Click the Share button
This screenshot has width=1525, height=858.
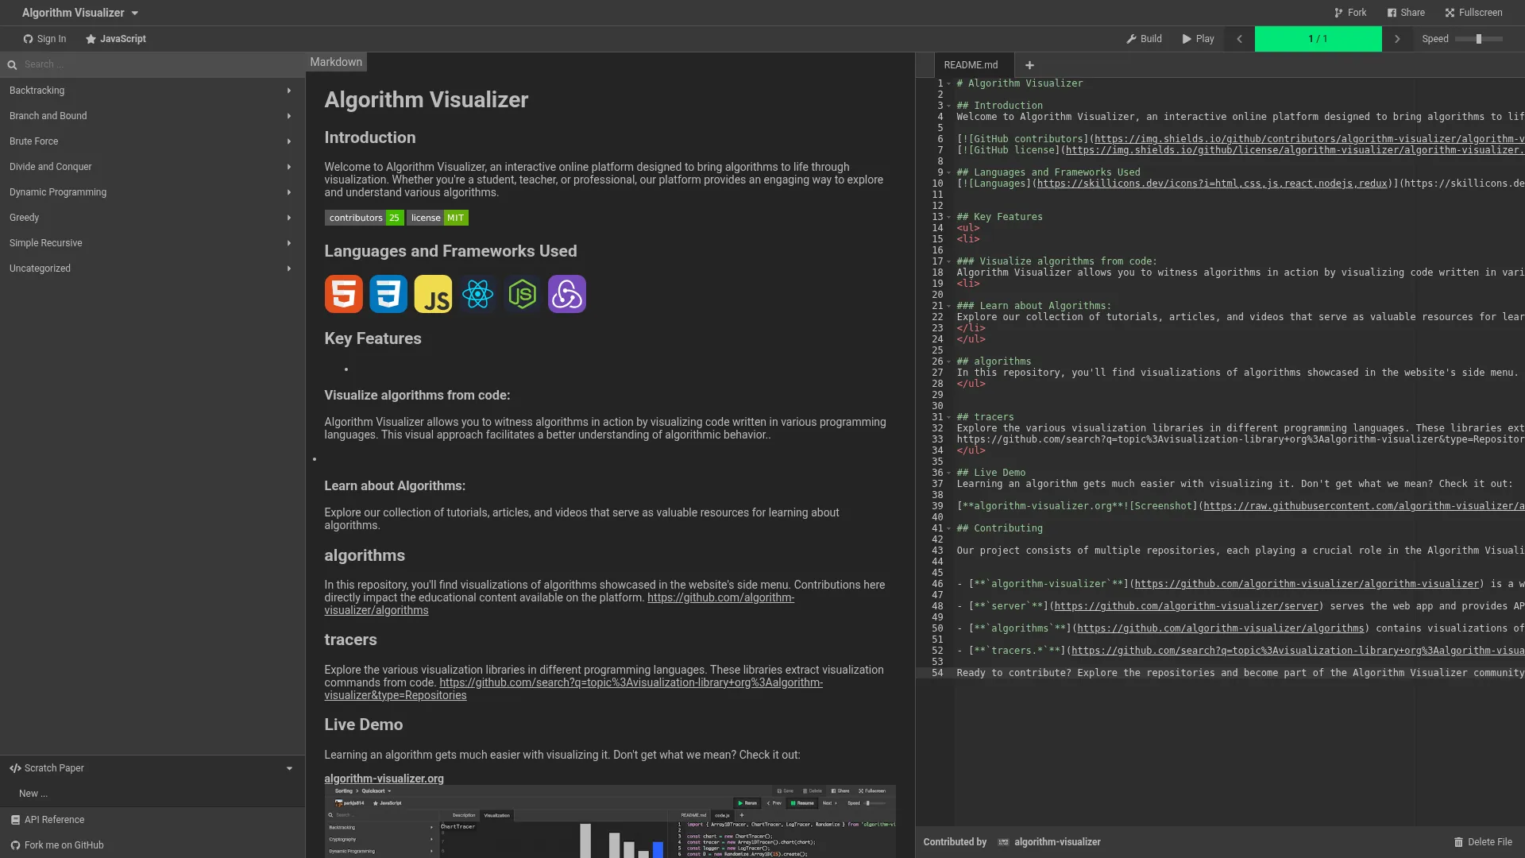(x=1406, y=13)
